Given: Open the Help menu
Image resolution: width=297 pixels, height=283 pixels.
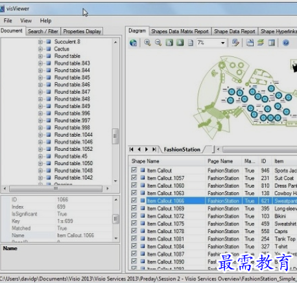Looking at the screenshot, I should tap(45, 21).
